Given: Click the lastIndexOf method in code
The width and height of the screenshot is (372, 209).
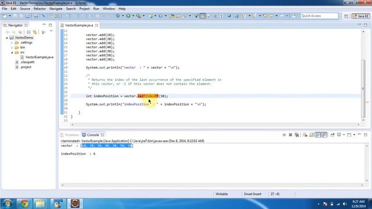Looking at the screenshot, I should coord(148,96).
